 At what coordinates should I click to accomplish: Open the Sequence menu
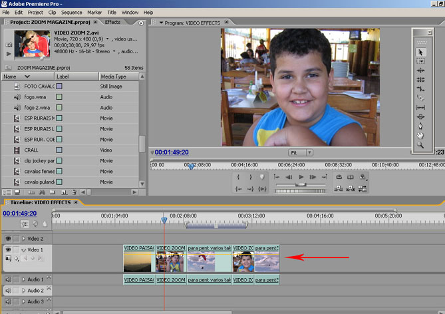point(71,12)
